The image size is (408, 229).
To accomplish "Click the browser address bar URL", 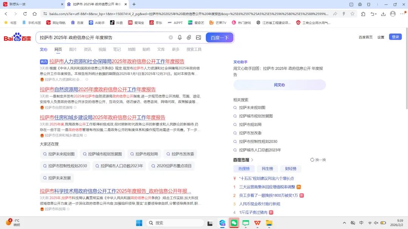I will (189, 14).
